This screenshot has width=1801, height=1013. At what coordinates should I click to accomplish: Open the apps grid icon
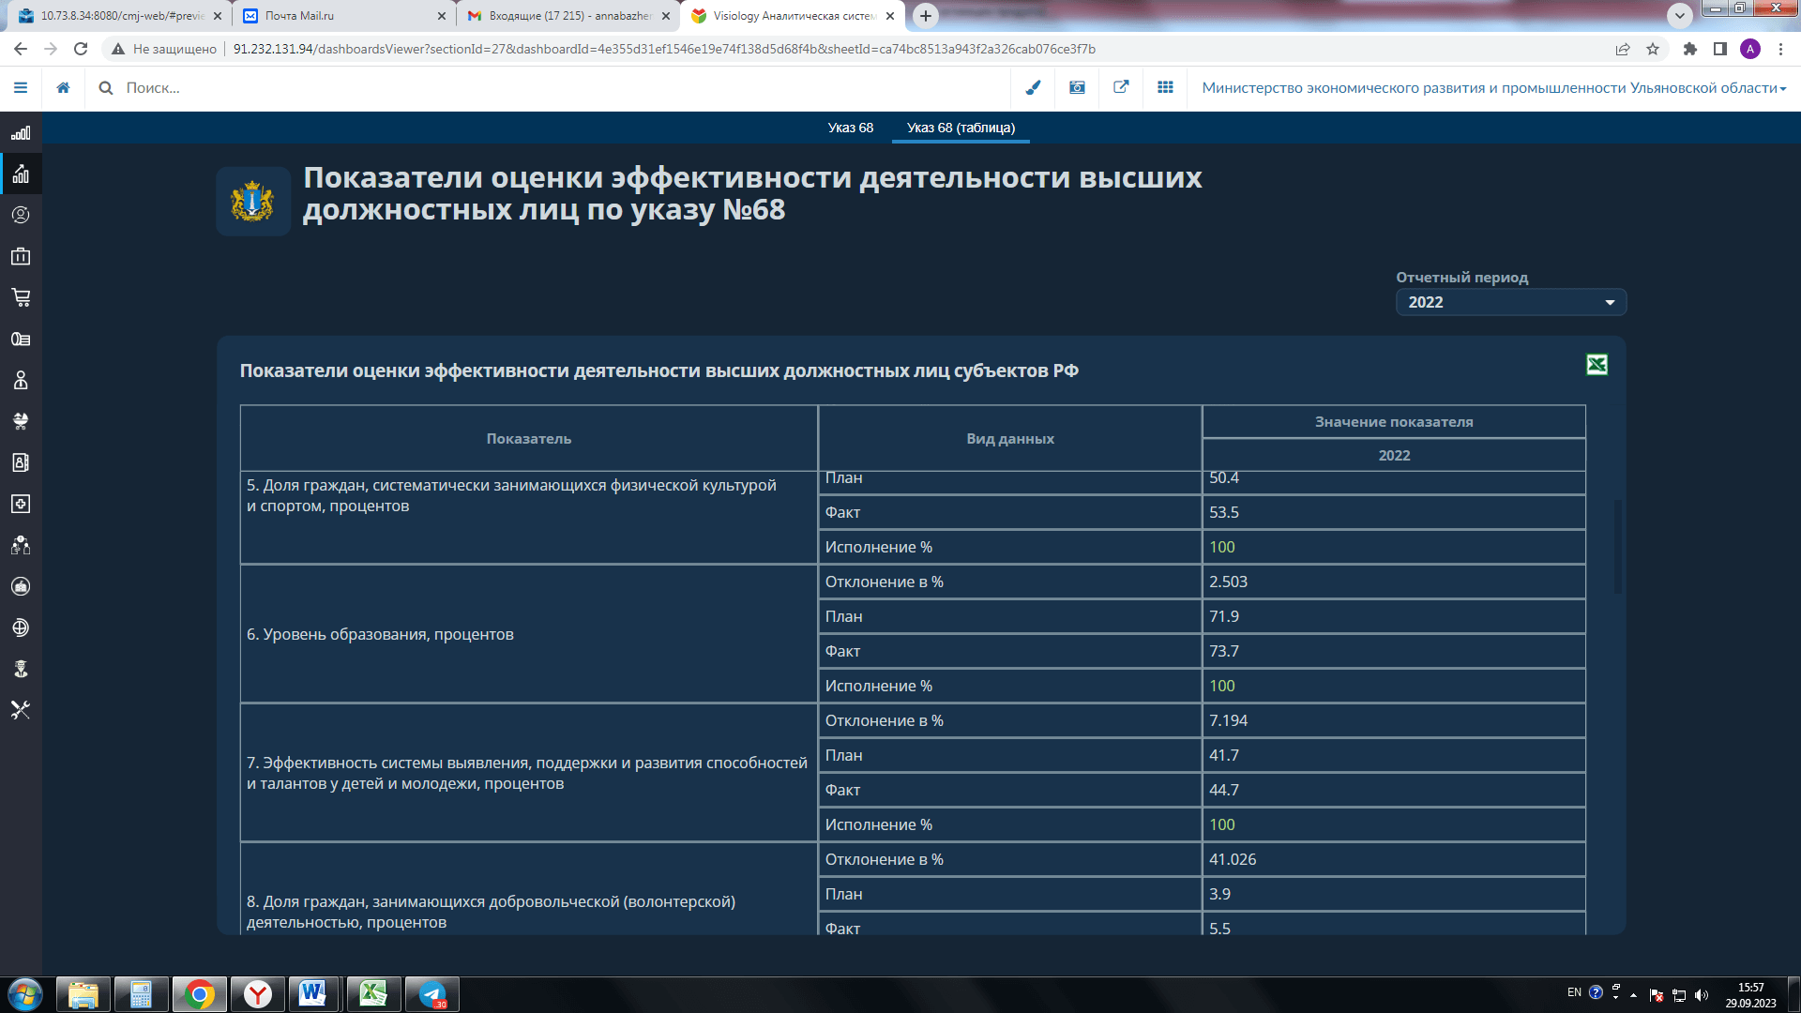click(x=1165, y=87)
